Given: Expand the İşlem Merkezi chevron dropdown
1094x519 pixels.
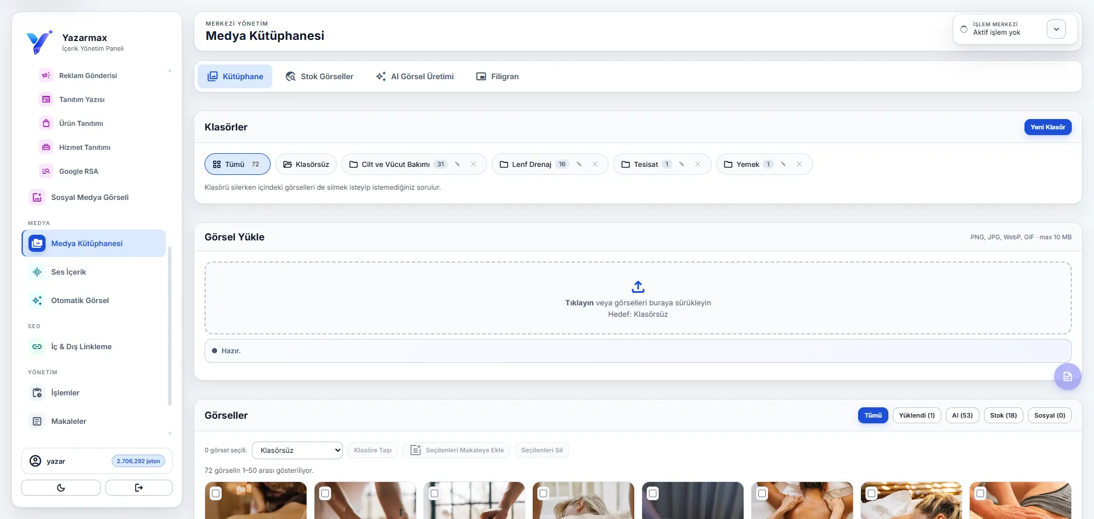Looking at the screenshot, I should (1056, 29).
